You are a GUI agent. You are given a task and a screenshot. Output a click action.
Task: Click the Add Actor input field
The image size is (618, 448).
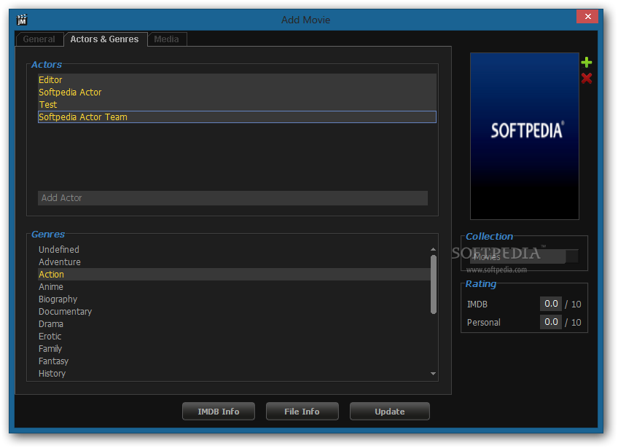click(x=232, y=198)
